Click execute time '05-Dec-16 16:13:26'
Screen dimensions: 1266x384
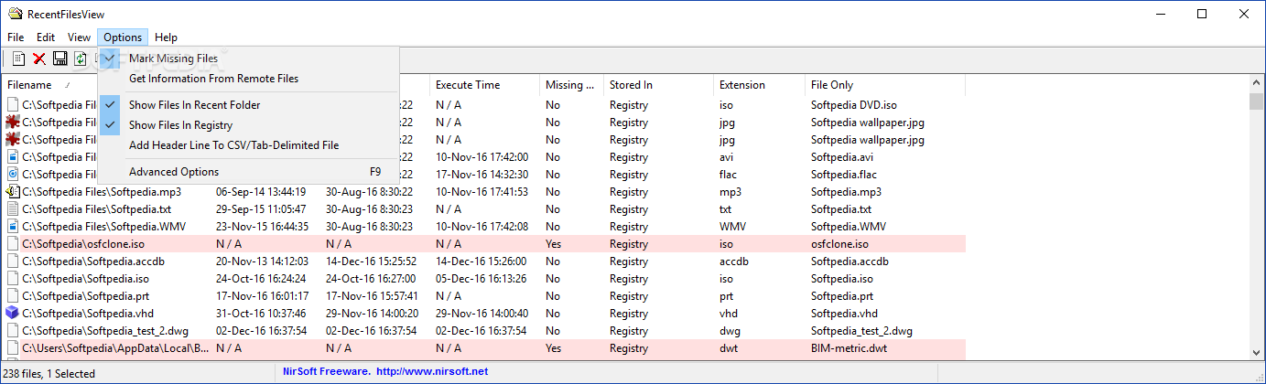(x=481, y=279)
